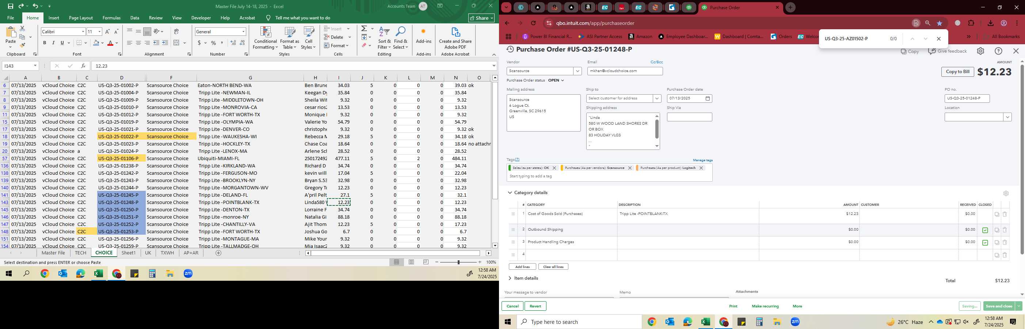1025x329 pixels.
Task: Open the General number format dropdown
Action: [x=243, y=31]
